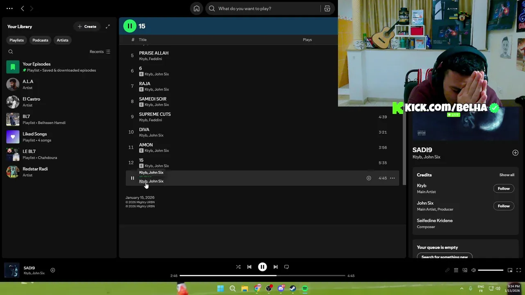Open Your Episodes playlist
Image resolution: width=525 pixels, height=295 pixels.
(59, 67)
